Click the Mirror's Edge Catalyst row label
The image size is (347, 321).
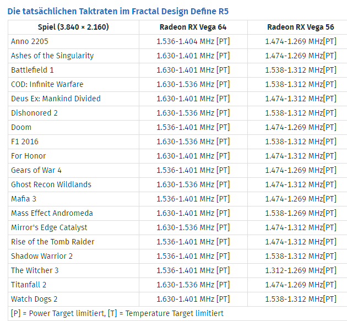pos(49,227)
